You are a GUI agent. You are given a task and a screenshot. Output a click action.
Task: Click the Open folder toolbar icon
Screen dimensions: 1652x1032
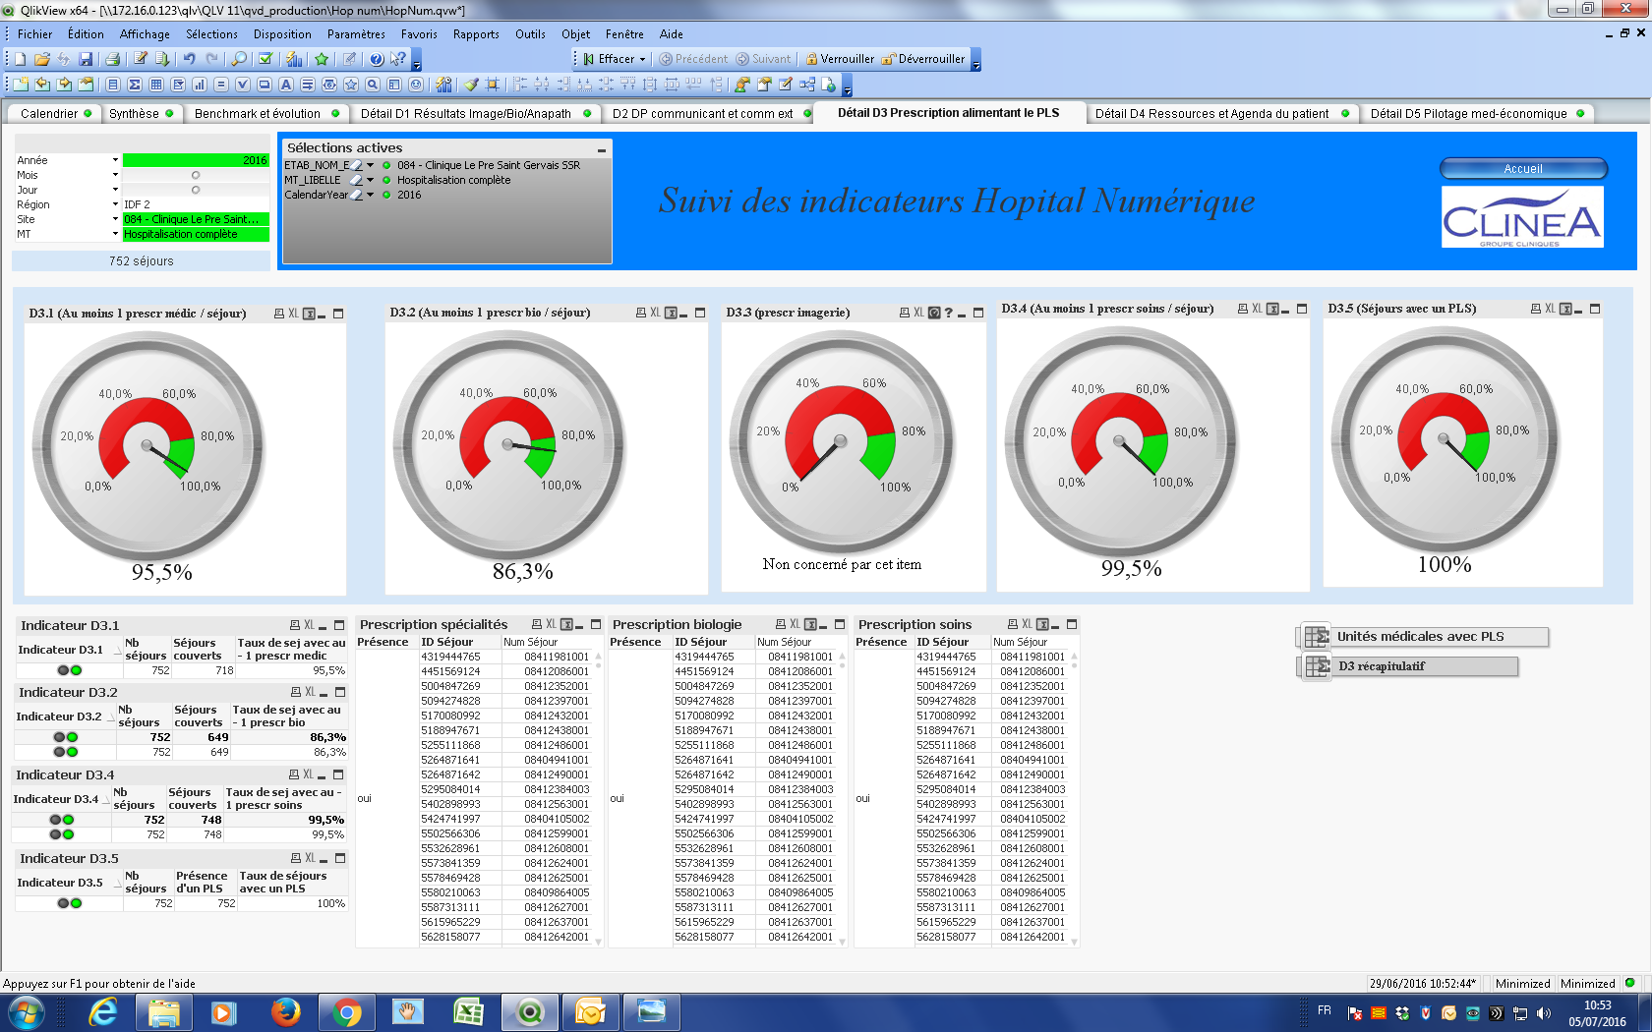[x=41, y=59]
